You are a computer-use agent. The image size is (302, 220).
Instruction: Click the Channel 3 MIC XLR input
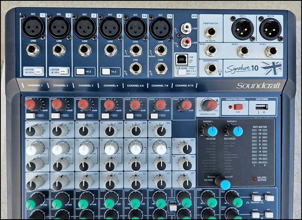pyautogui.click(x=84, y=28)
